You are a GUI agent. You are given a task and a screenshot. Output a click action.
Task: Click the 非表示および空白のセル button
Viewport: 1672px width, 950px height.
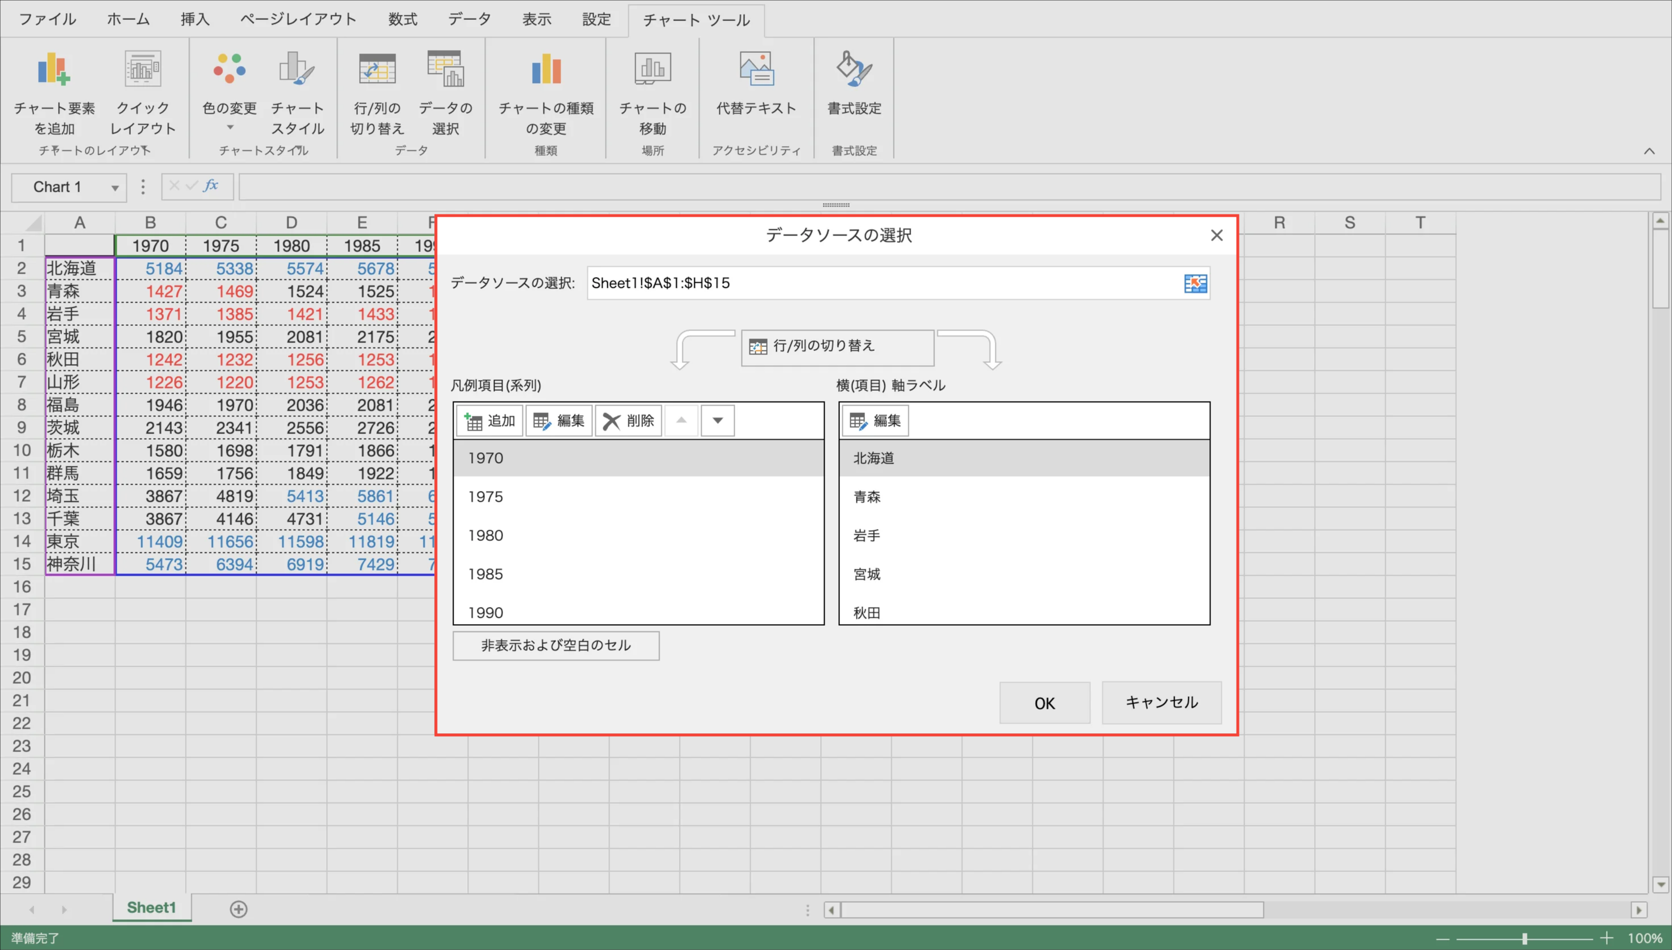[x=555, y=645]
